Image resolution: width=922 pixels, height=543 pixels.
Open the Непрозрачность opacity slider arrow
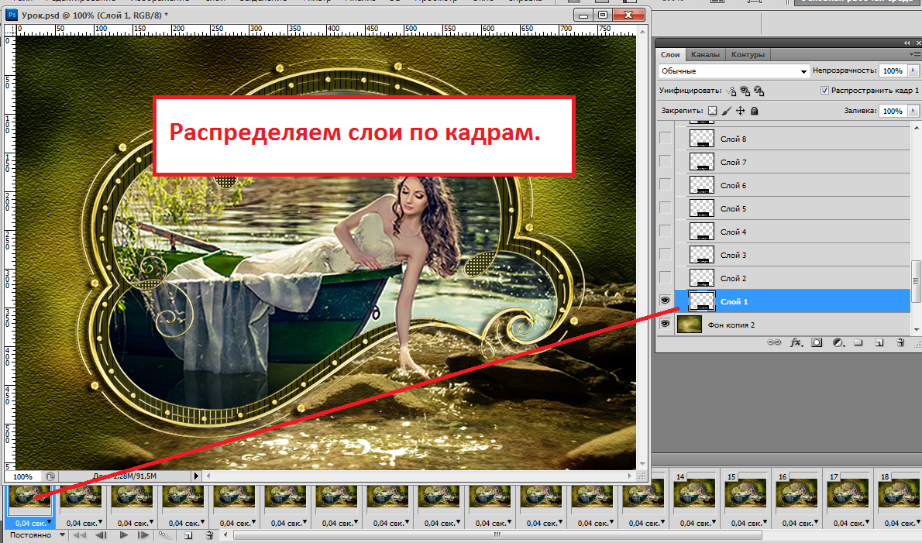click(x=913, y=70)
